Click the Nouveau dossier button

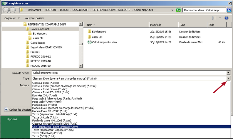coord(34,18)
